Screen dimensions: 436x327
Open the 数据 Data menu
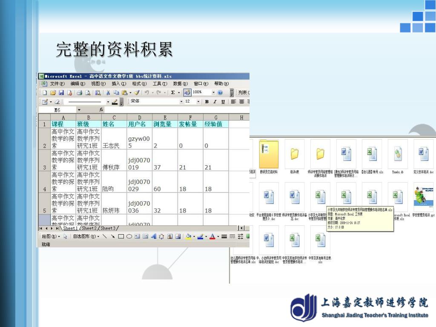pyautogui.click(x=181, y=84)
